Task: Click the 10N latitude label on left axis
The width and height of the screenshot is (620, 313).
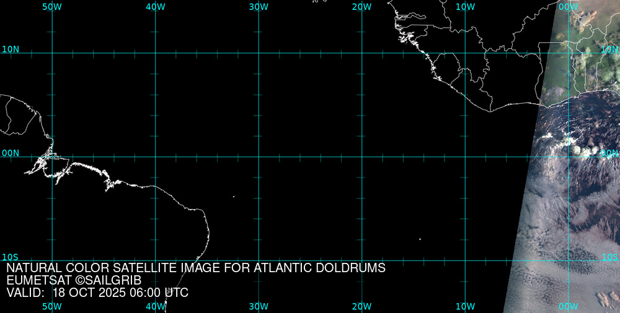Action: point(11,49)
